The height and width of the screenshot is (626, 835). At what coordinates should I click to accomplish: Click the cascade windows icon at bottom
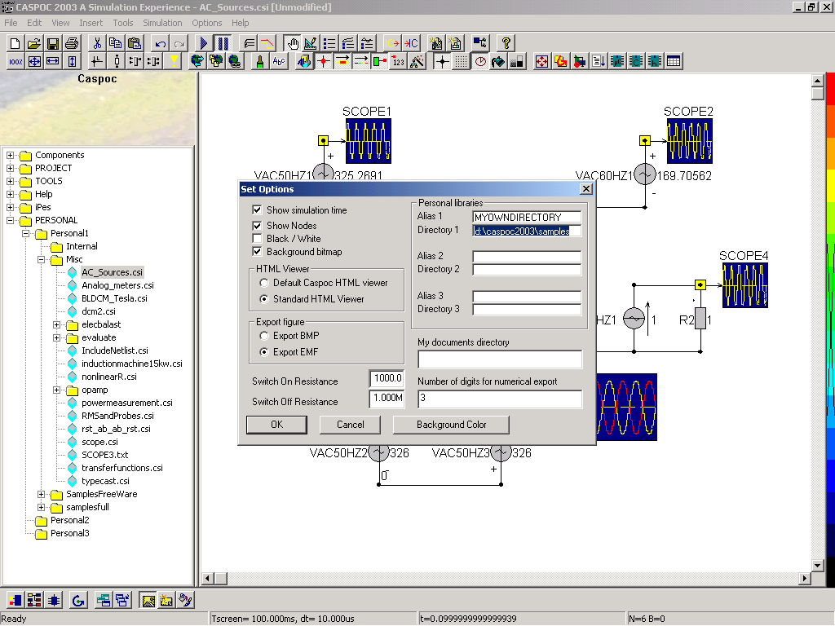coord(123,601)
